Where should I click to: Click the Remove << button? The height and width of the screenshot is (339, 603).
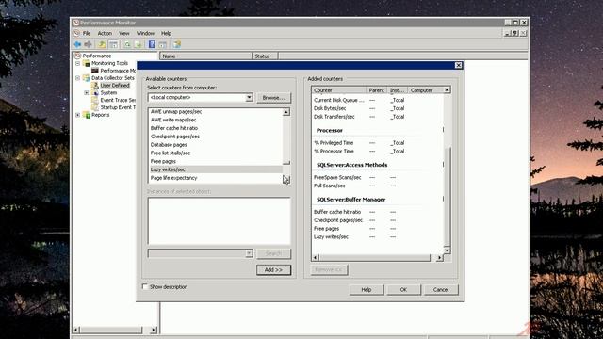(x=329, y=270)
